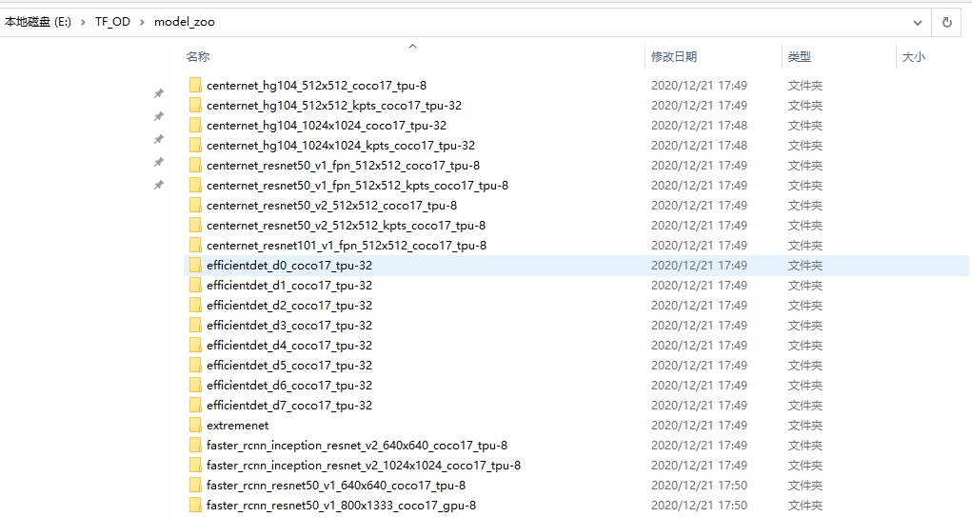This screenshot has width=972, height=517.
Task: Select folder name centernet_resnet50_v1_fpn_512x512_kpts_coco17_tpu-8
Action: (x=357, y=186)
